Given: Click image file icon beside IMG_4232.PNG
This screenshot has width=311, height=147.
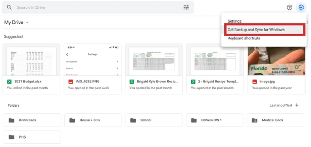Looking at the screenshot, I should (x=71, y=82).
